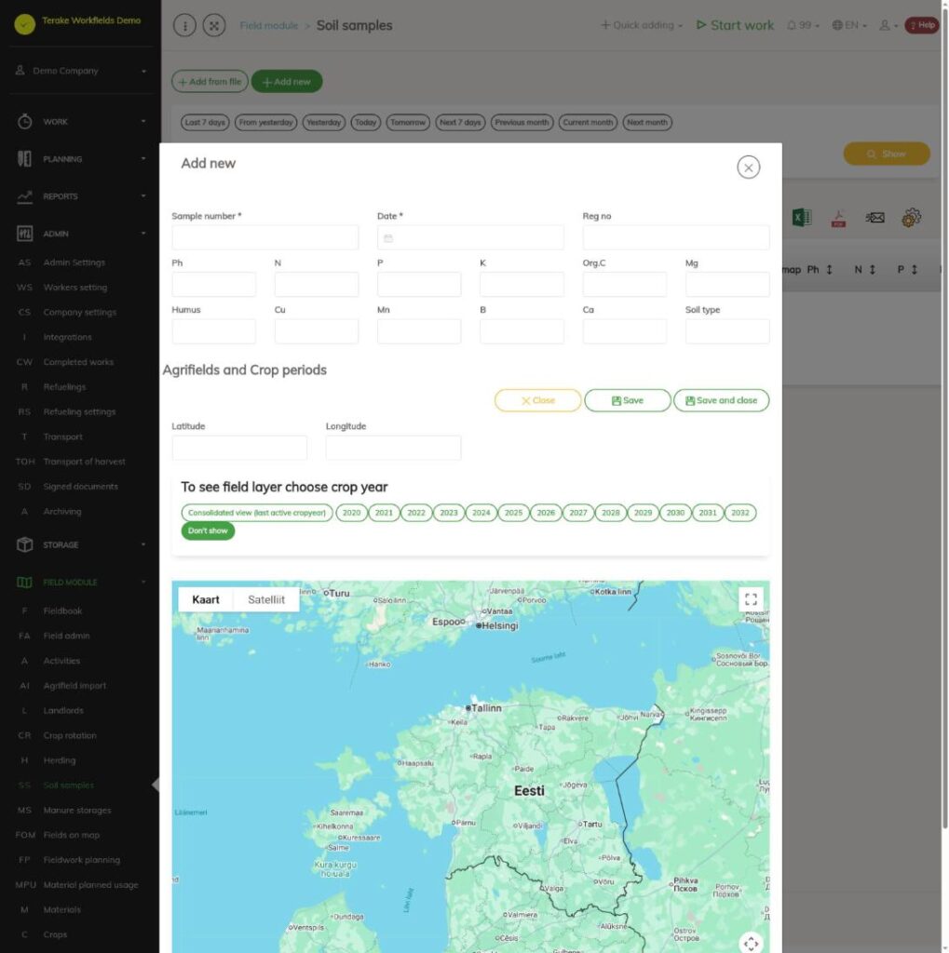Click the Reports chart icon
This screenshot has height=953, width=949.
(x=24, y=196)
